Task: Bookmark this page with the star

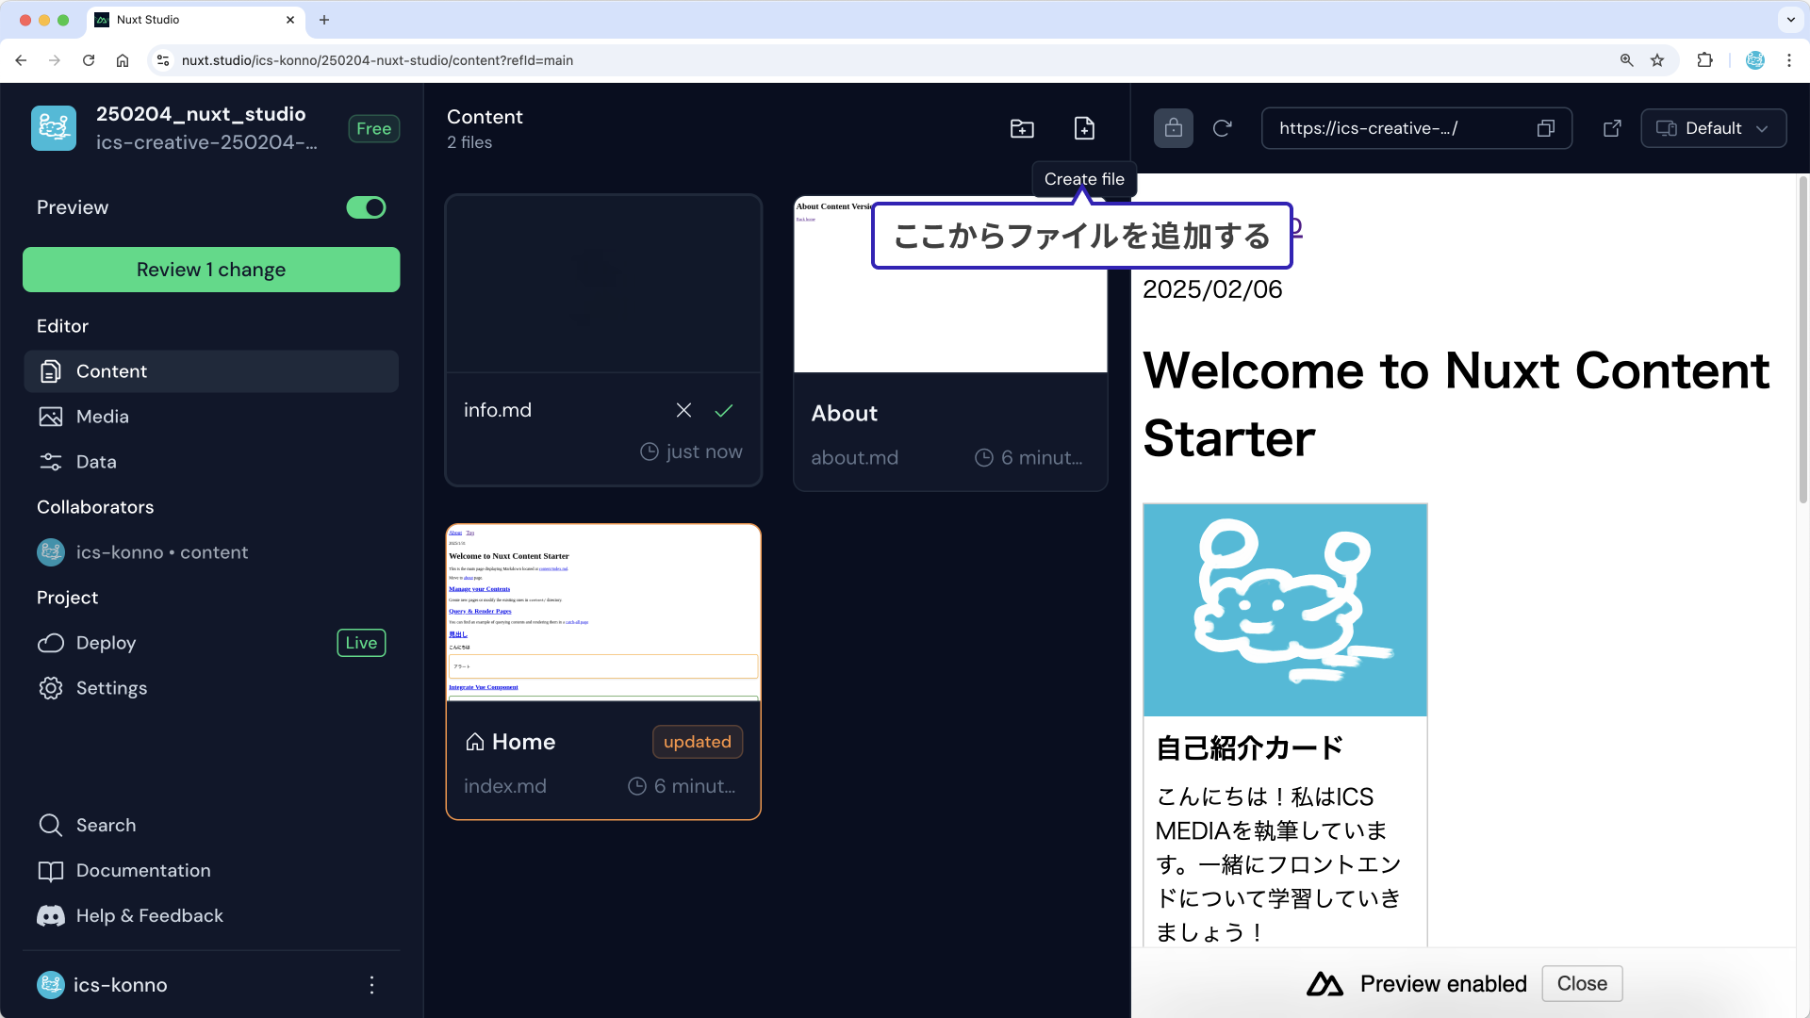Action: click(x=1657, y=60)
